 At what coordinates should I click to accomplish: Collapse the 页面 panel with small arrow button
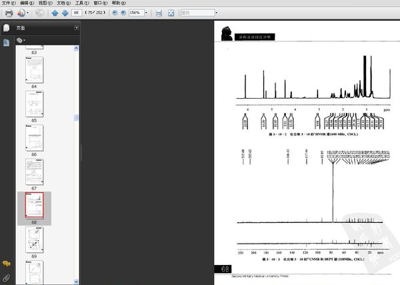[76, 27]
